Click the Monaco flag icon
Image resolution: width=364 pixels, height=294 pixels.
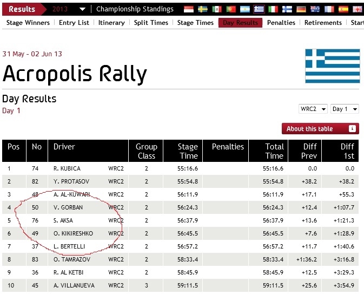pos(188,9)
